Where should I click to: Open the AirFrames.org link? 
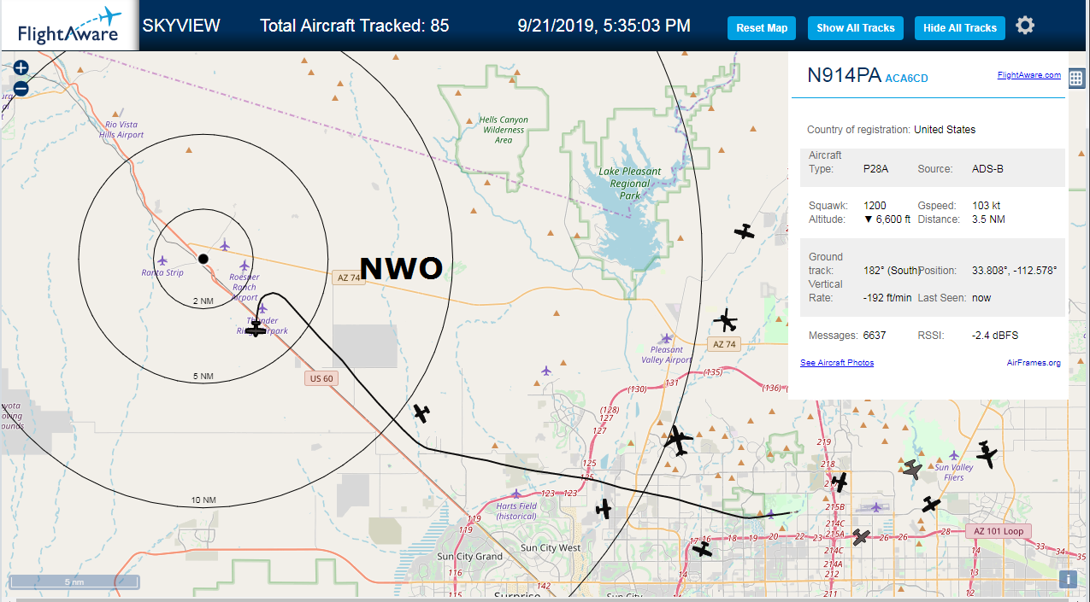point(1034,363)
